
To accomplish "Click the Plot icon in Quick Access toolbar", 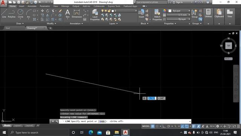I will (35, 2).
